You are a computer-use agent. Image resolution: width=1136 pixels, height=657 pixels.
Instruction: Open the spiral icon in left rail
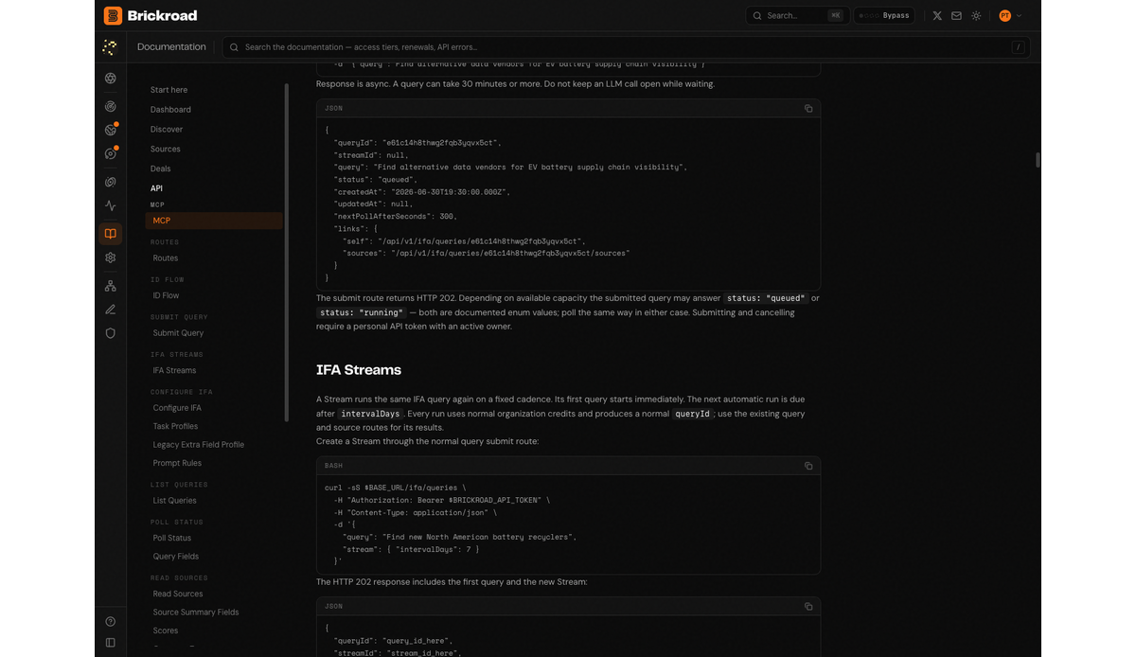coord(111,182)
